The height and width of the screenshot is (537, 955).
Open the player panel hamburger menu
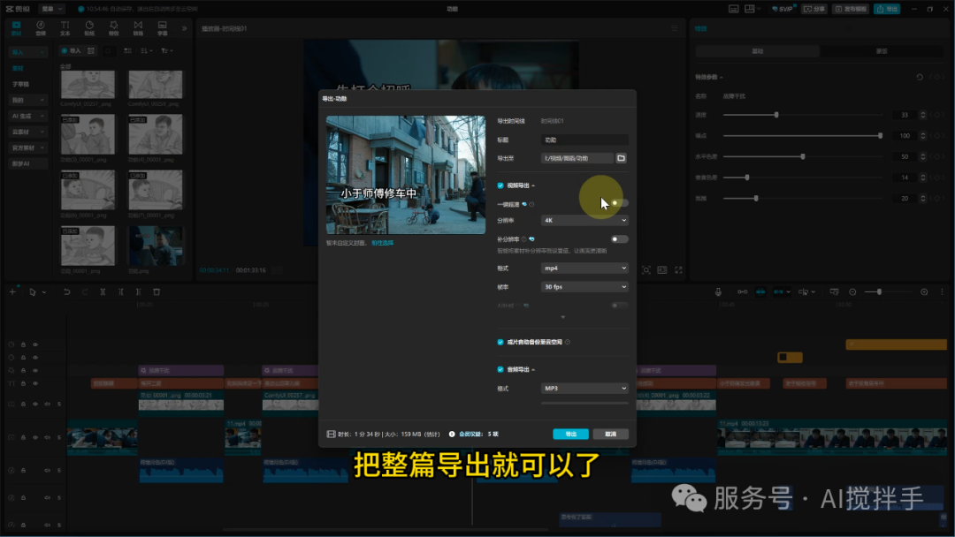674,28
